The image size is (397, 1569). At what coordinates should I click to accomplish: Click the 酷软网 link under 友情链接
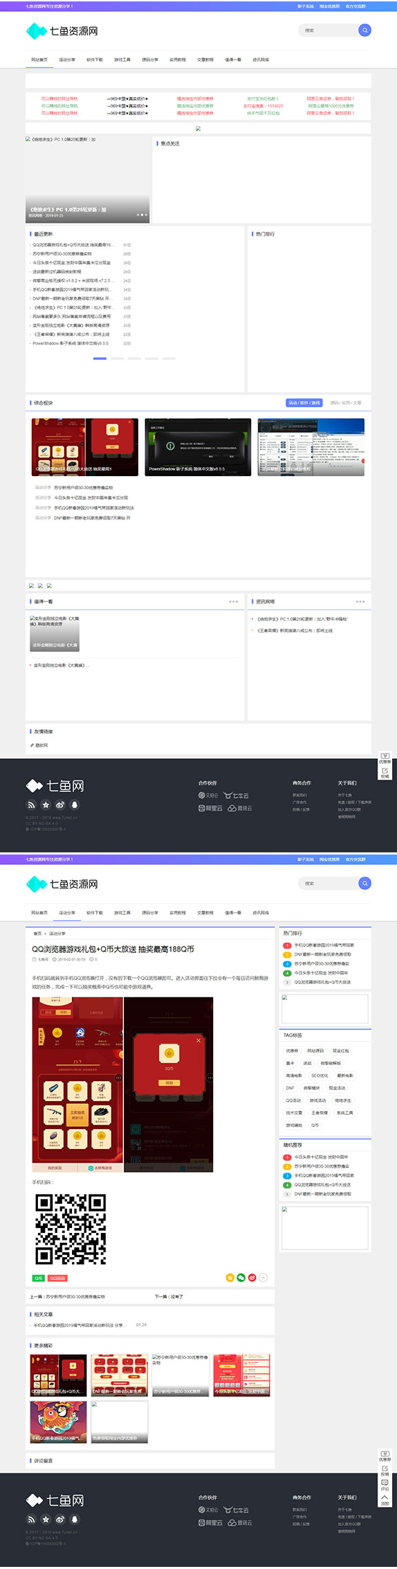point(40,745)
